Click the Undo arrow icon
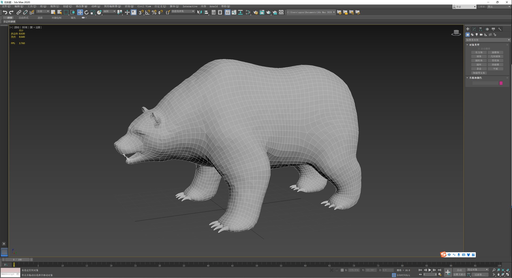This screenshot has width=512, height=278. click(5, 12)
